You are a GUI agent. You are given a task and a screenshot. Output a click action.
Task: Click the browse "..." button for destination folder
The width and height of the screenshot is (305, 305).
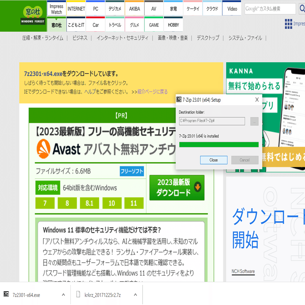(x=254, y=121)
